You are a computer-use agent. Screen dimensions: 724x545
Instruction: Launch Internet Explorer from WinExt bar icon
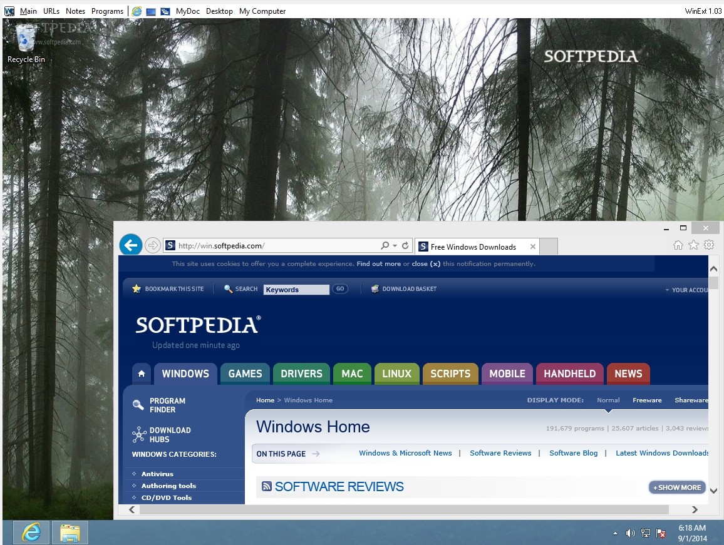[137, 11]
